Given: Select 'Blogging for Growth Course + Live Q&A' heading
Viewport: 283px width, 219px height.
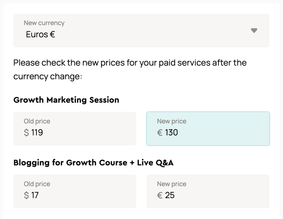Looking at the screenshot, I should point(94,163).
